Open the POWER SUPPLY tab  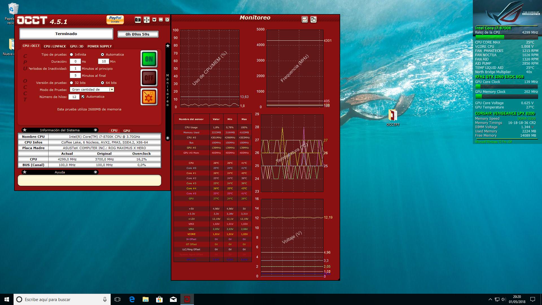[99, 46]
